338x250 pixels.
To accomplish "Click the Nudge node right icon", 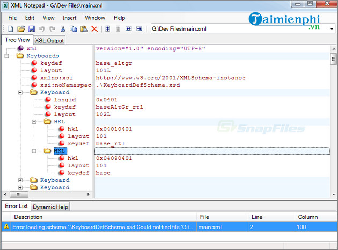I will [x=139, y=28].
